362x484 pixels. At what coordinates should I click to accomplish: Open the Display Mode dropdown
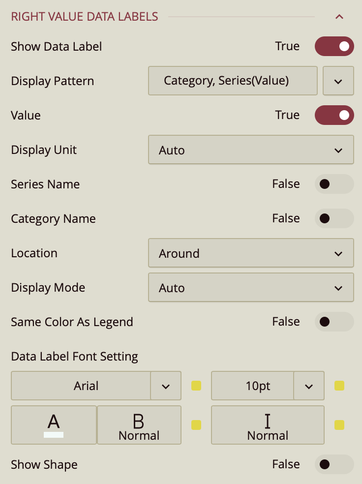[251, 288]
